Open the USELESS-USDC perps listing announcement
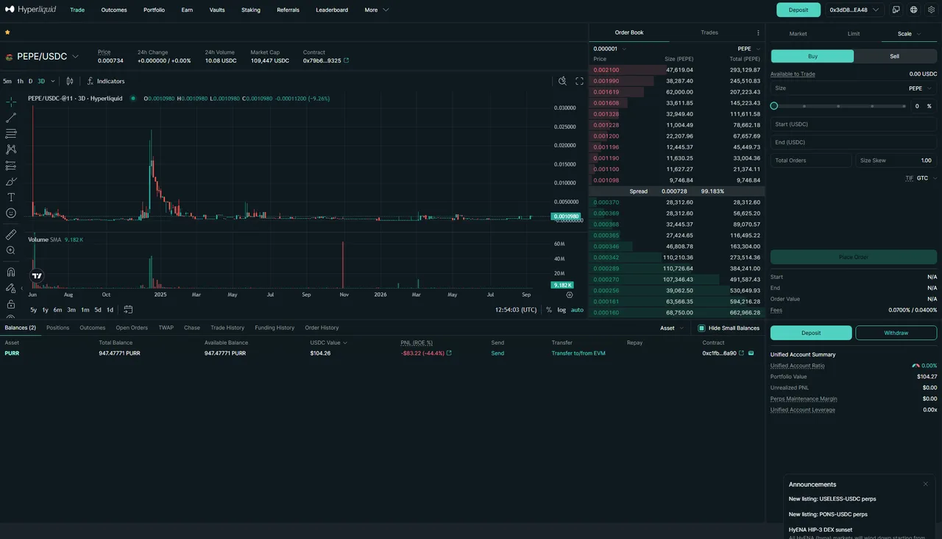Viewport: 942px width, 539px height. [832, 499]
